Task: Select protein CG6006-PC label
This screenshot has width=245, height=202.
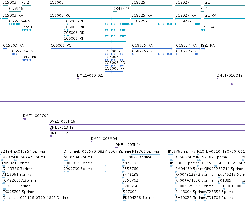Action: pos(61,46)
